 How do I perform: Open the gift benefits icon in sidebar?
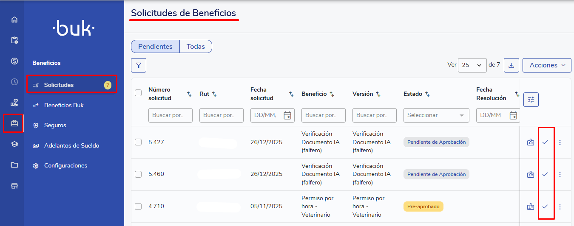click(x=14, y=123)
